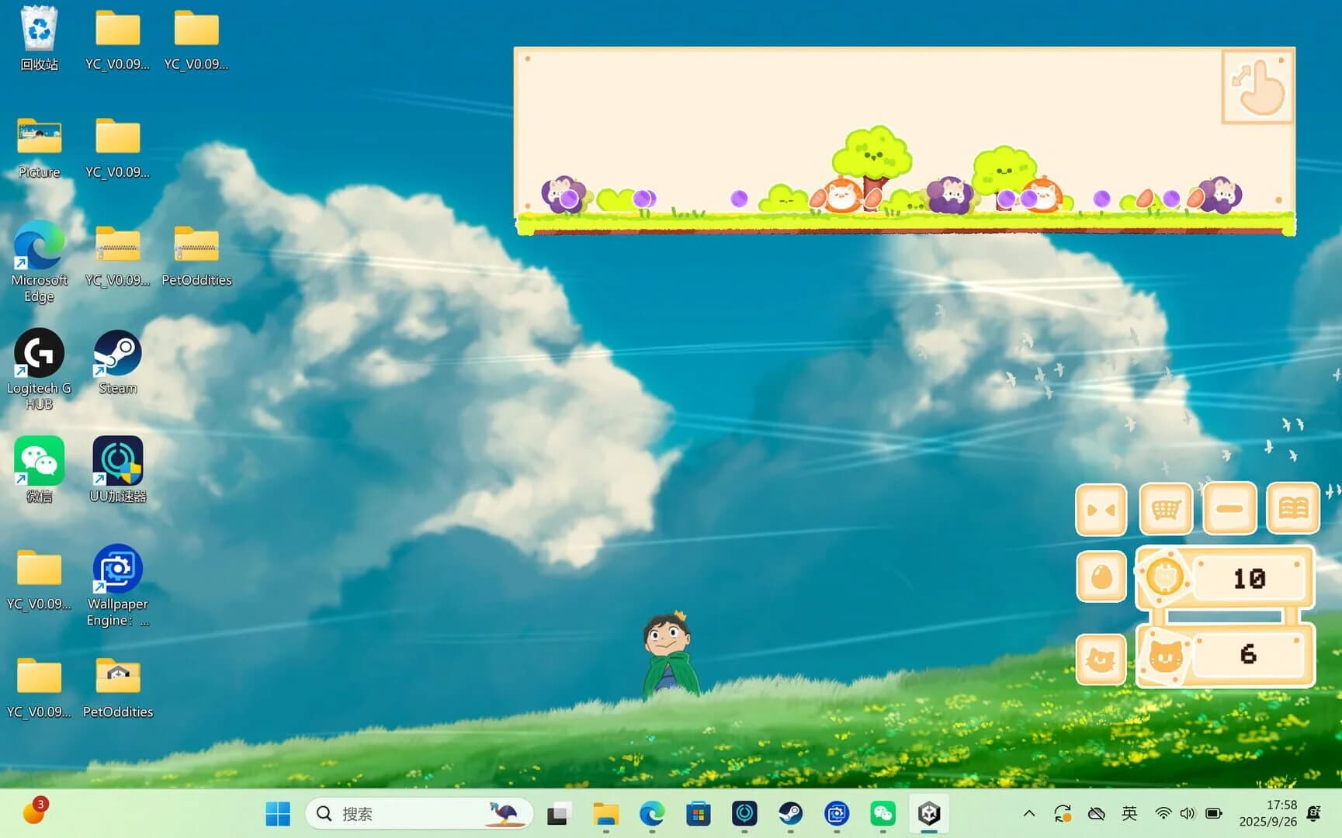Select the egg incubator icon

[1101, 577]
